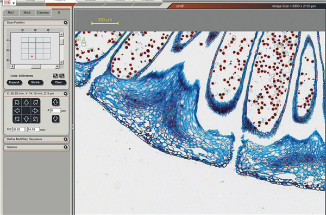
Task: Raise Z focus with the up arrow
Action: [x=55, y=102]
